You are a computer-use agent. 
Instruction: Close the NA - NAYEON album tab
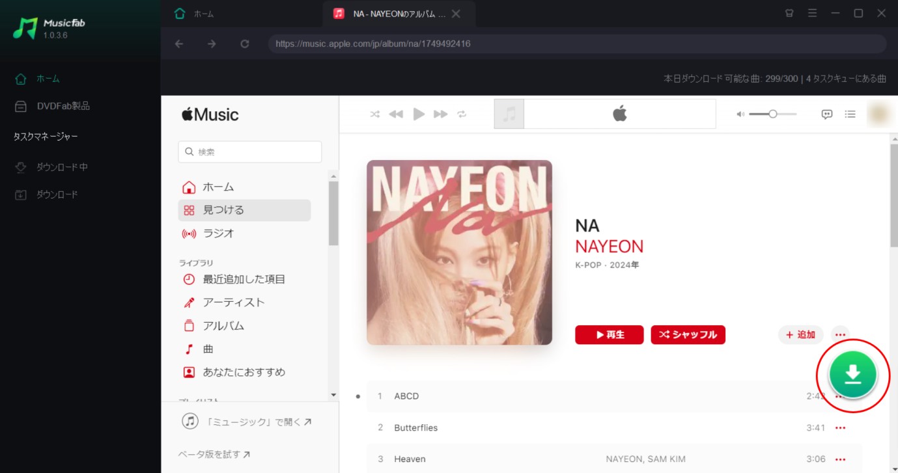coord(456,14)
